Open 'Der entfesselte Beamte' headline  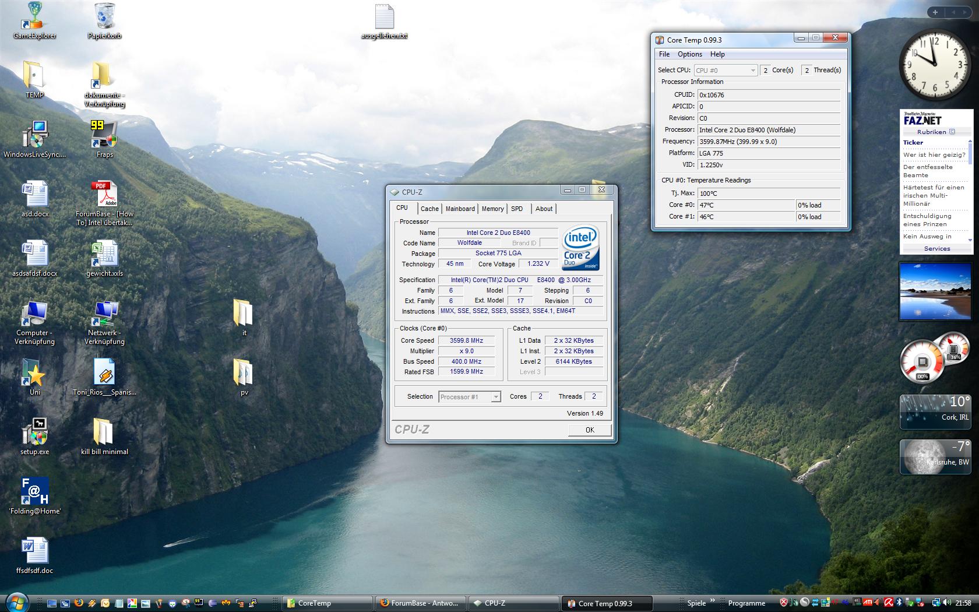(928, 171)
